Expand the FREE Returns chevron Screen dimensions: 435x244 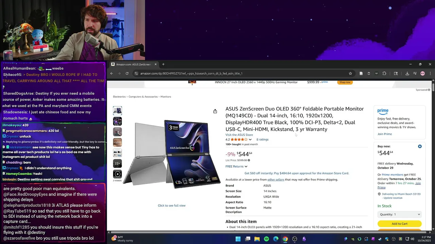pos(246,166)
